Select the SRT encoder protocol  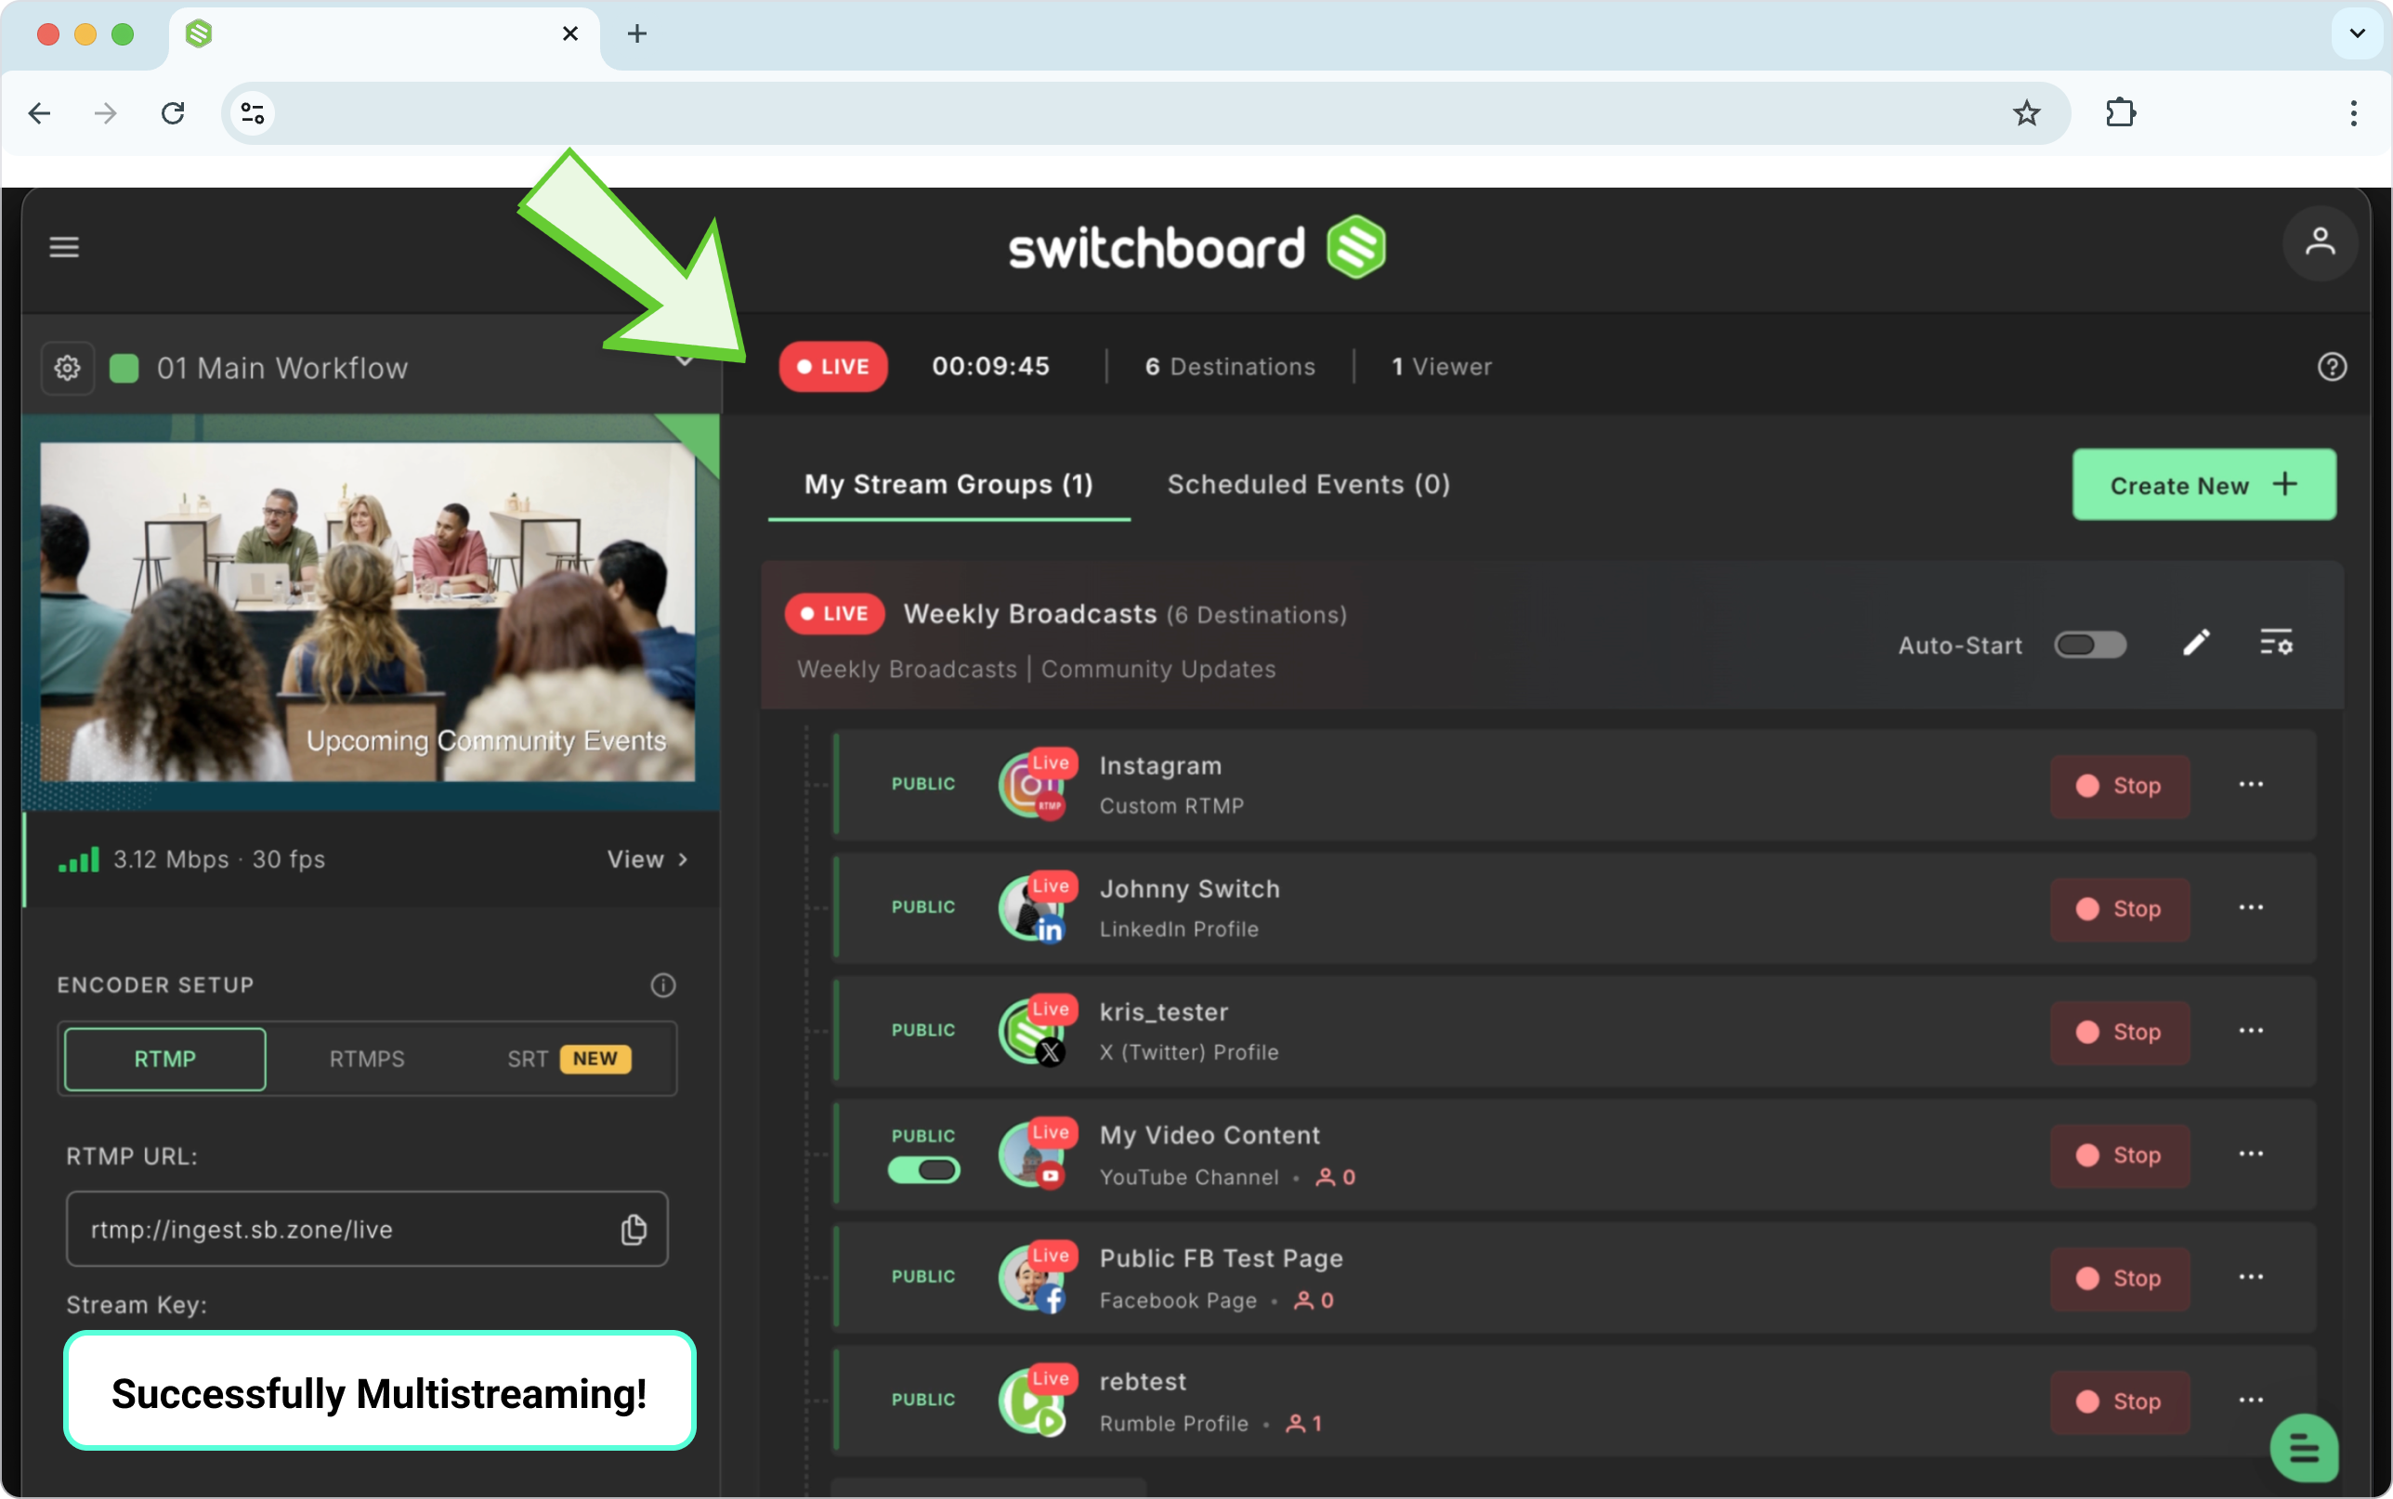click(569, 1059)
